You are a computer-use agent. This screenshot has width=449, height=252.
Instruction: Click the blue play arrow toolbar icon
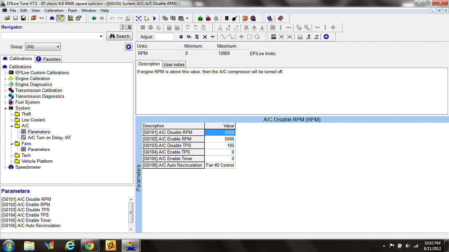(154, 18)
